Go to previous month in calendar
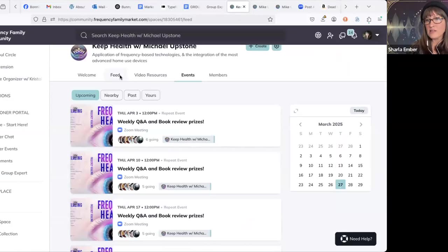Viewport: 448px width, 252px height. coord(300,125)
